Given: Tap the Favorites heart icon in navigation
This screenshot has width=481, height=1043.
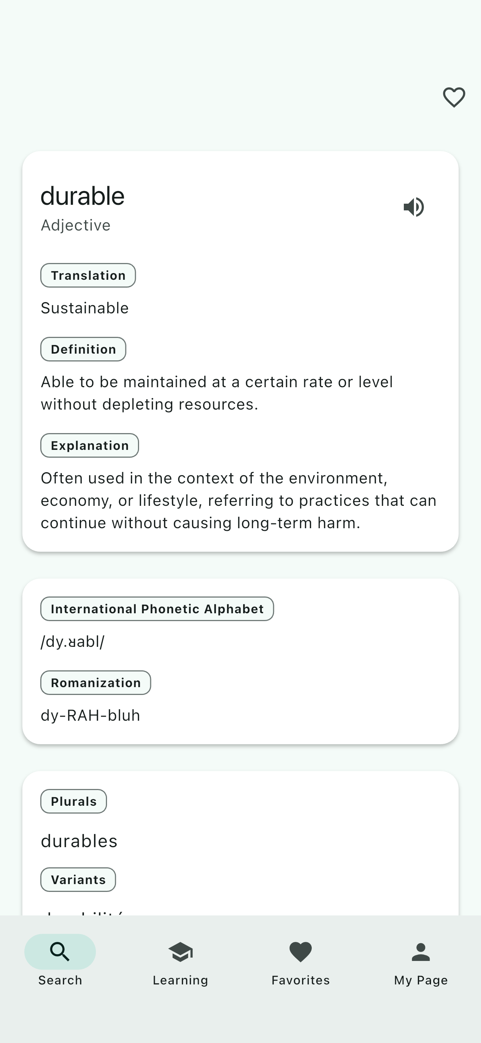Looking at the screenshot, I should [x=301, y=952].
